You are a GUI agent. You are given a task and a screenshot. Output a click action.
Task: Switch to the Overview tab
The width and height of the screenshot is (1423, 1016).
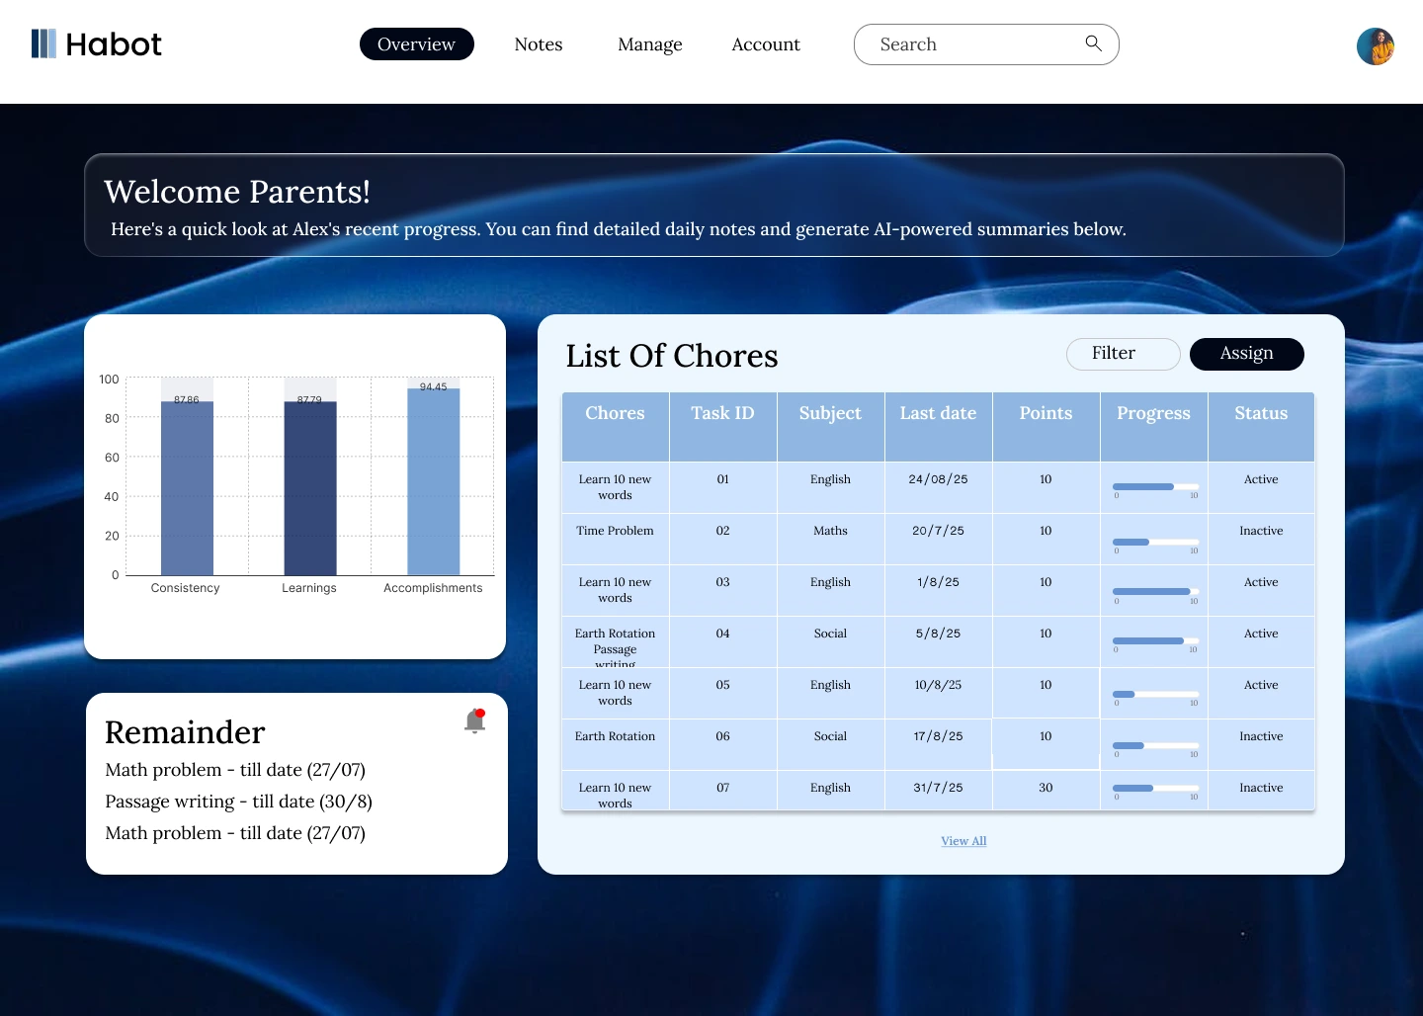click(416, 44)
